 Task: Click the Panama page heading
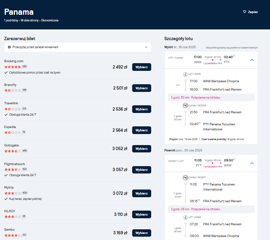pos(19,12)
